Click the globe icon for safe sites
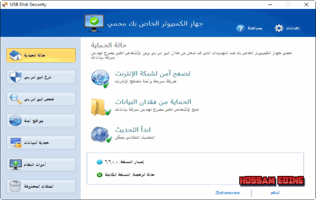This screenshot has width=316, height=200. pos(16,121)
